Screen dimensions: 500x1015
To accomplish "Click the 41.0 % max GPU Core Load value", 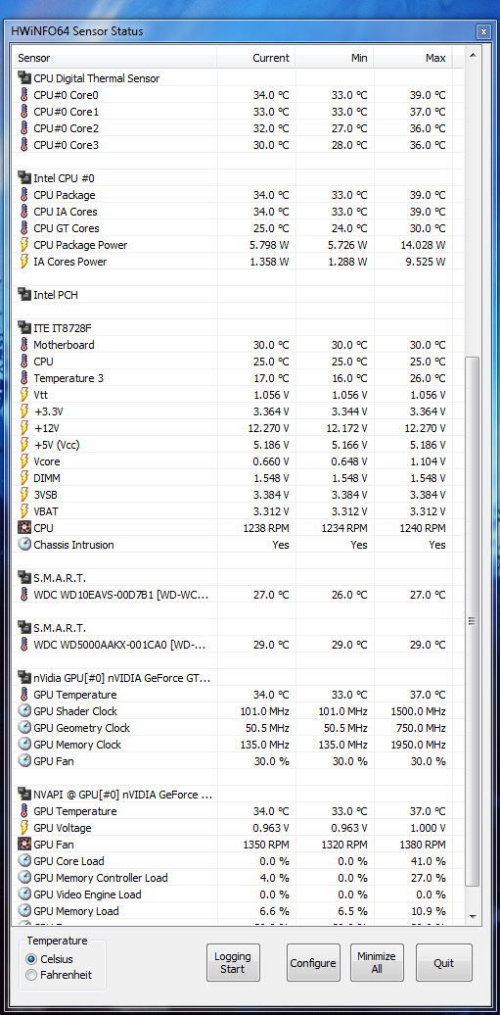I will [x=429, y=861].
